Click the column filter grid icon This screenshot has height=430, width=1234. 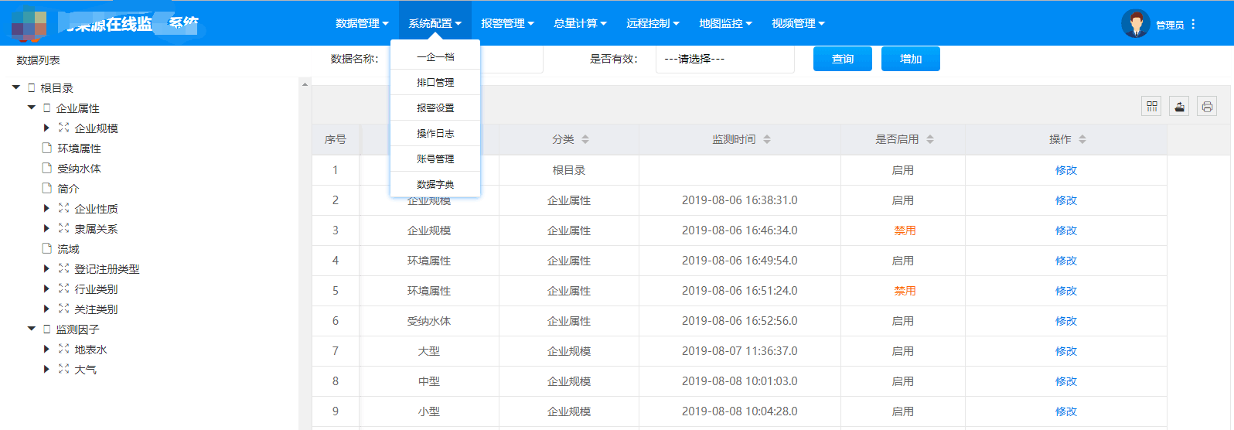tap(1151, 107)
